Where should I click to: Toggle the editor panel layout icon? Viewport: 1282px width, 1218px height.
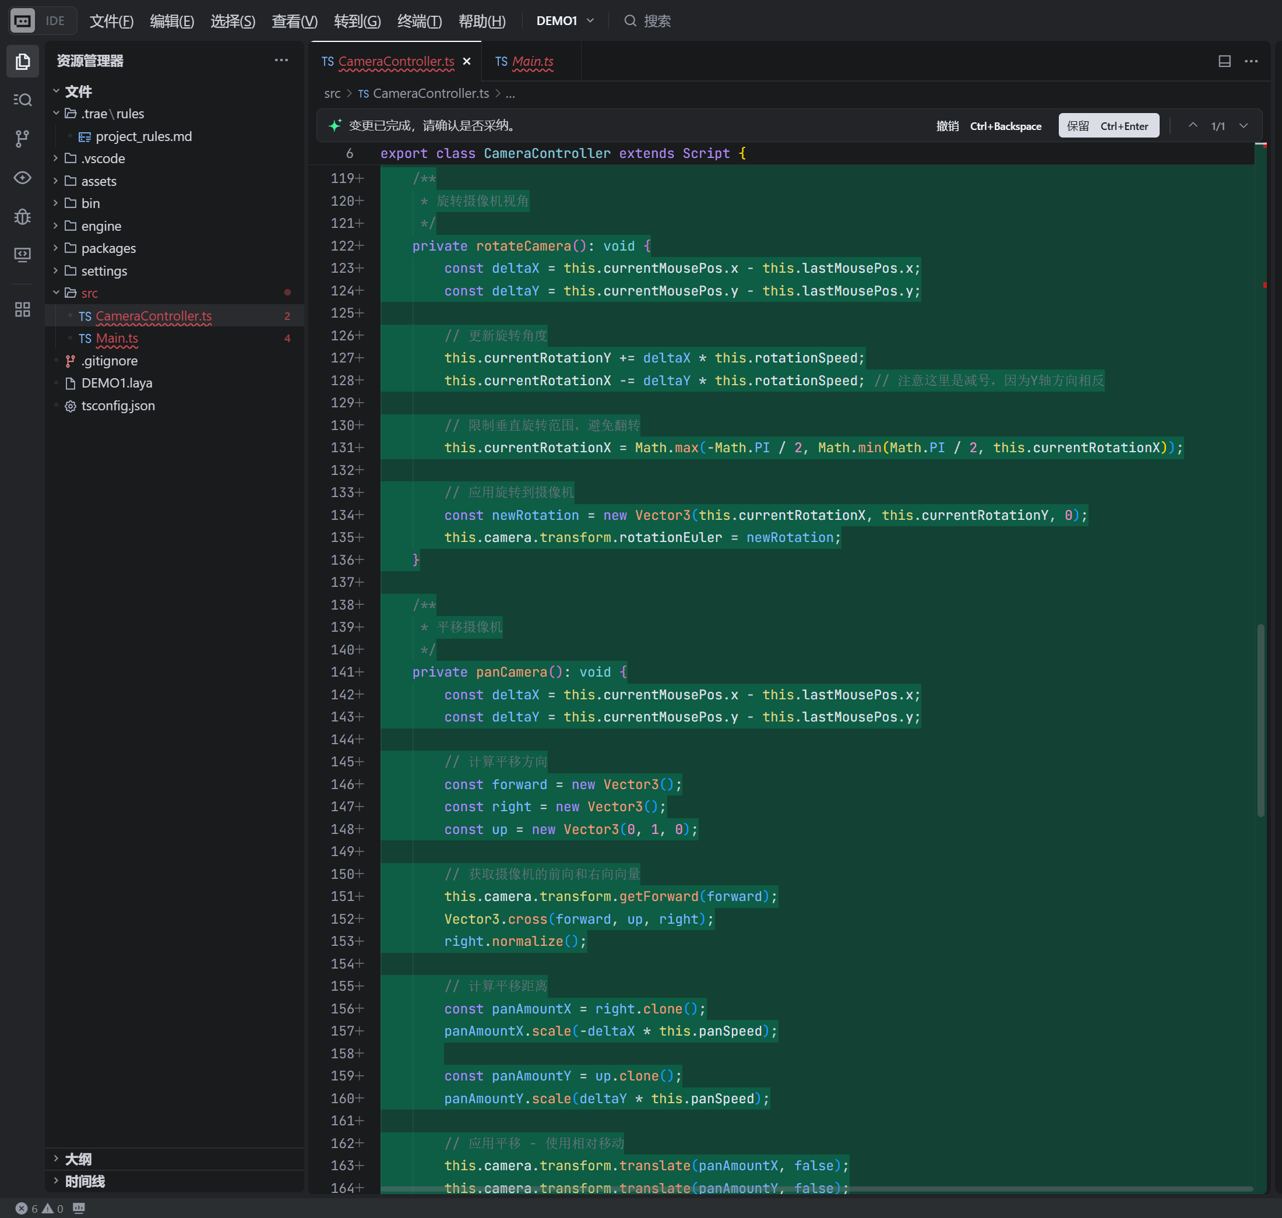coord(1224,61)
